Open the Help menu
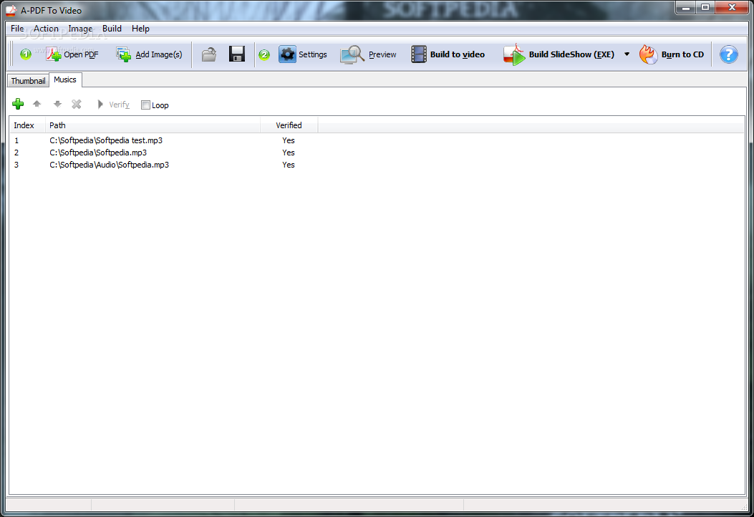This screenshot has width=754, height=517. pos(140,29)
